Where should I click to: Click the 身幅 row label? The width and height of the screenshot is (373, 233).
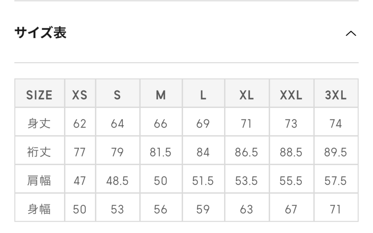pos(39,209)
